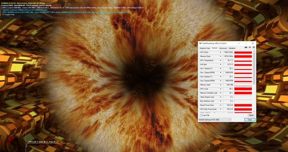Click the GPU Load red graph bar

click(243, 89)
